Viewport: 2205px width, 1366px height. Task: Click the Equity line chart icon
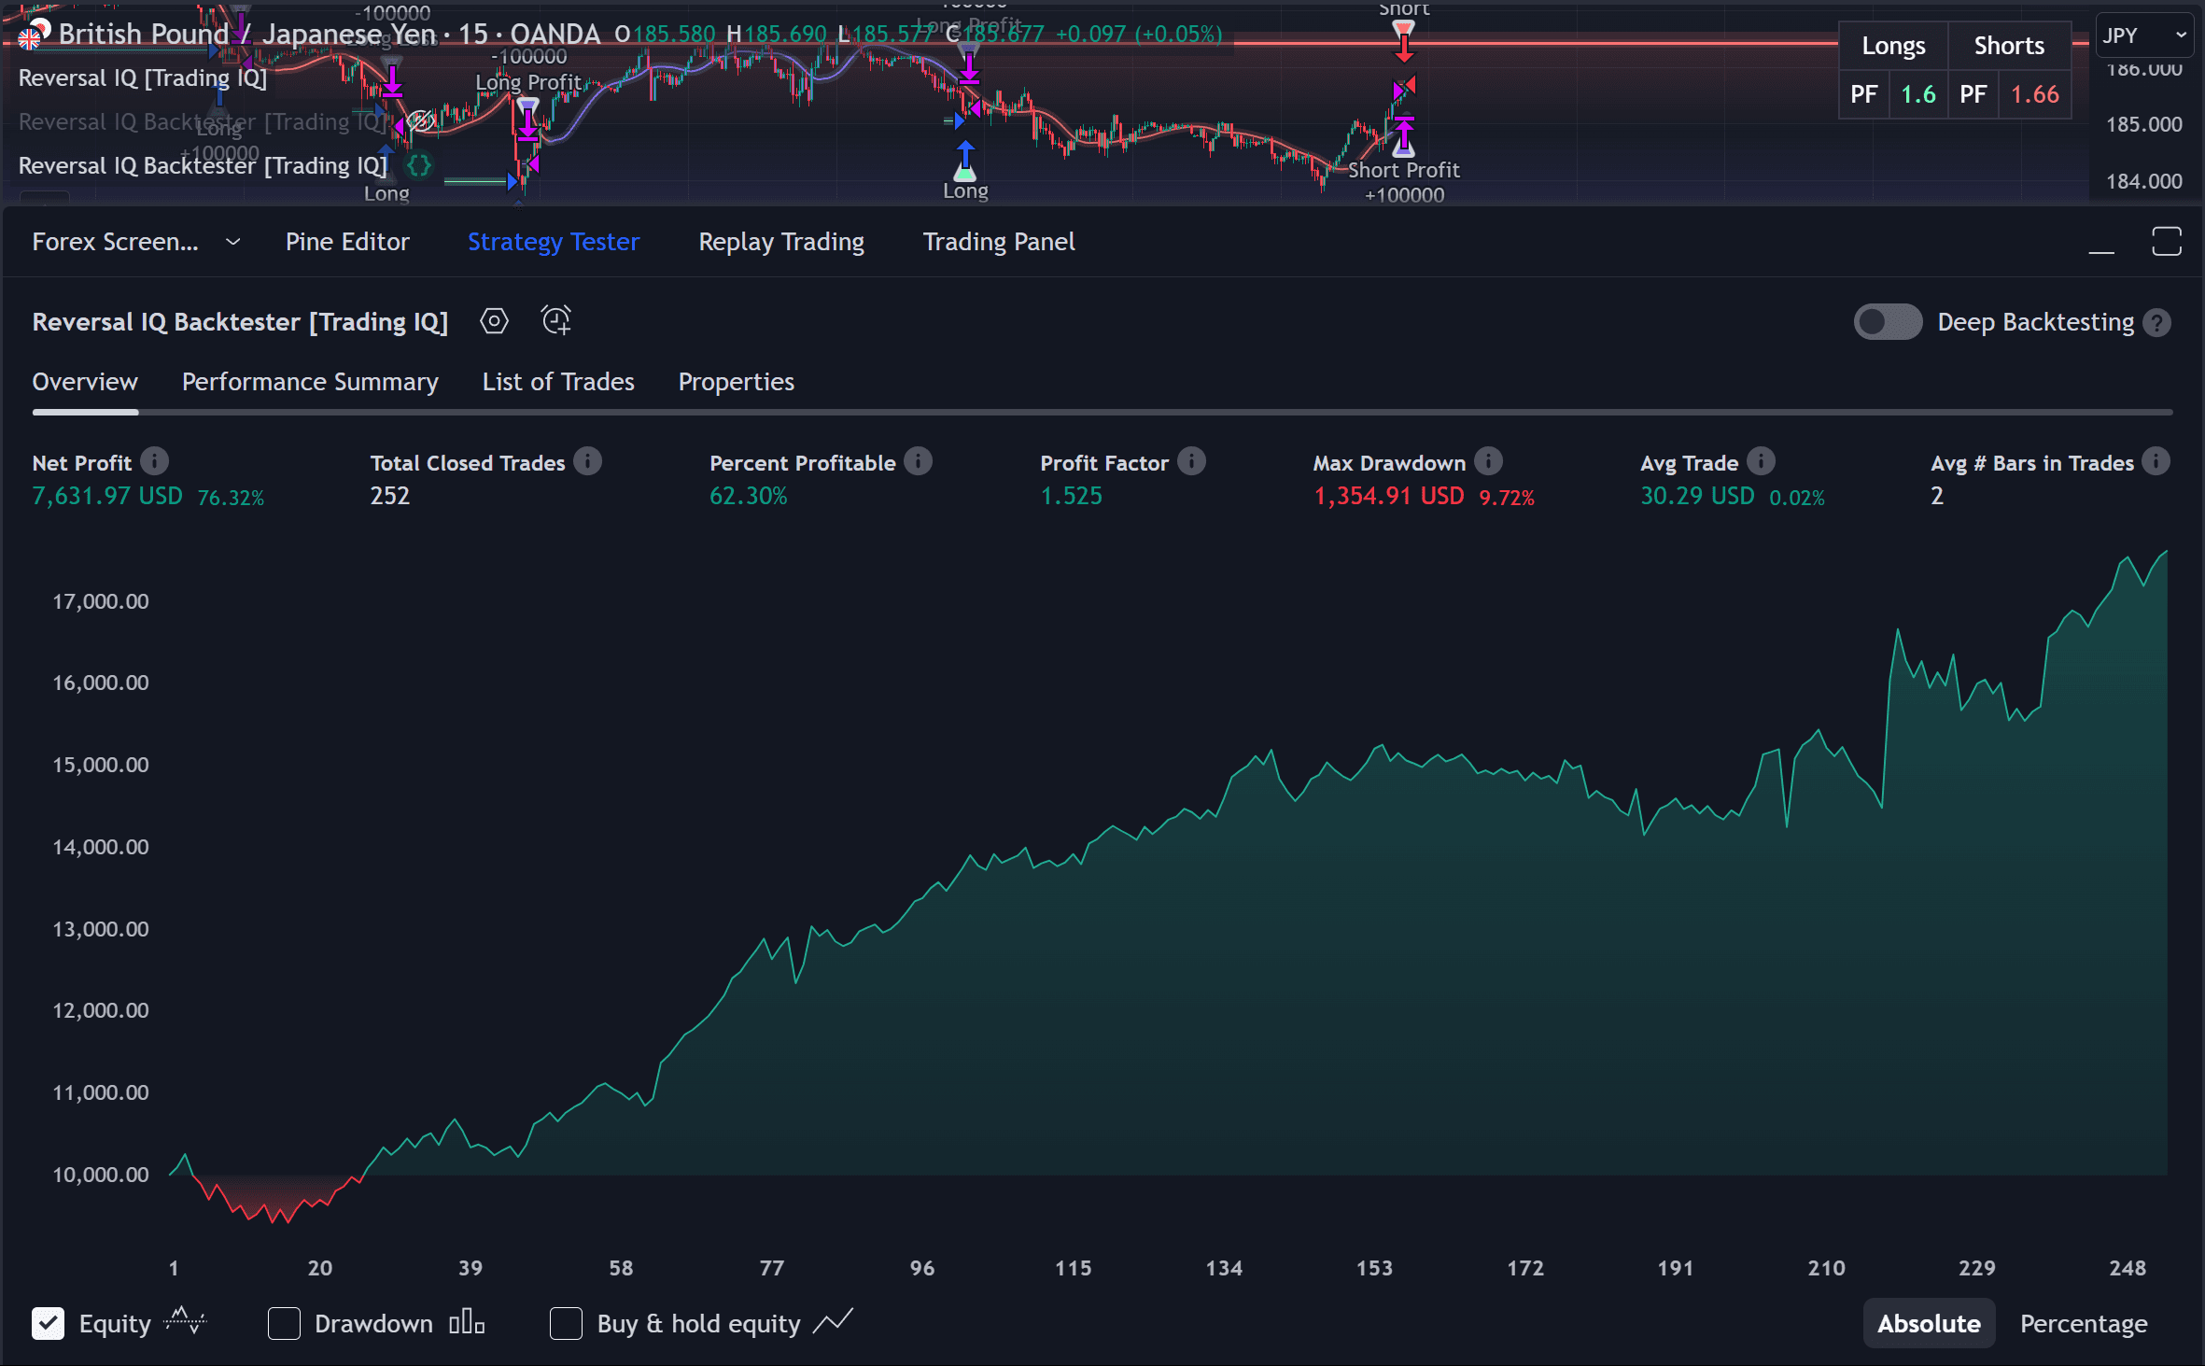coord(185,1322)
